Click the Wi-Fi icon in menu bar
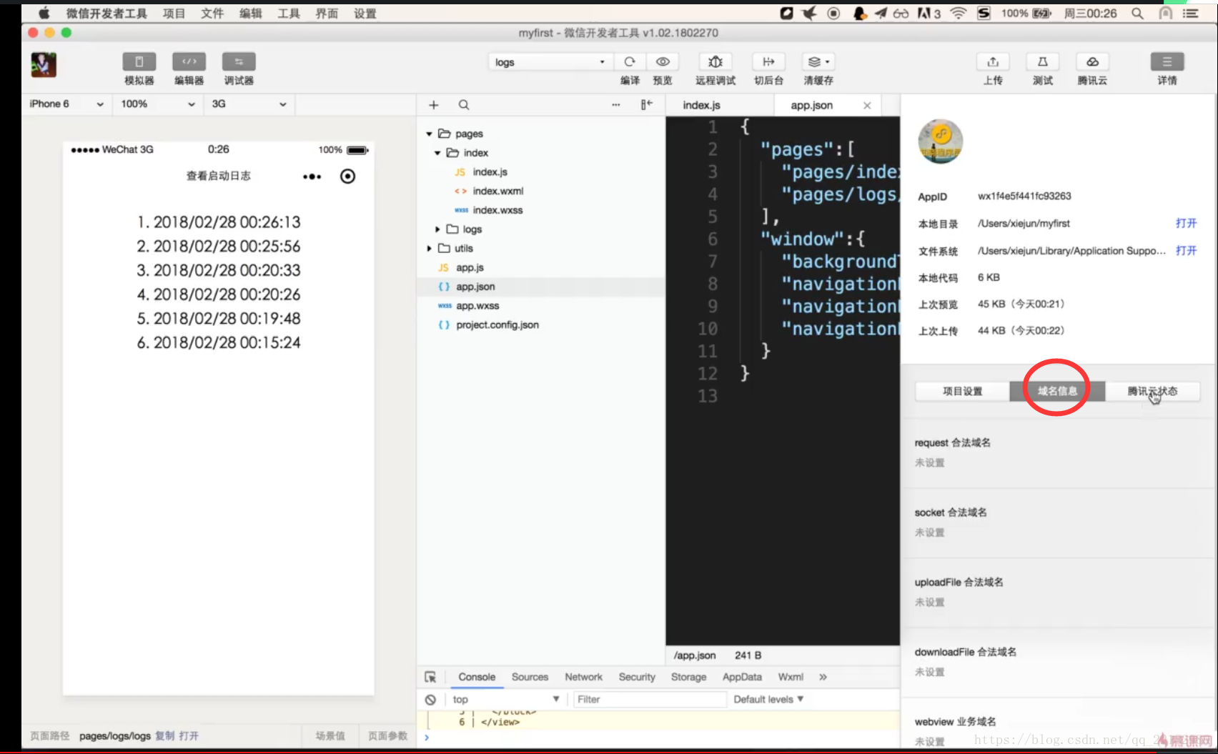 tap(958, 14)
